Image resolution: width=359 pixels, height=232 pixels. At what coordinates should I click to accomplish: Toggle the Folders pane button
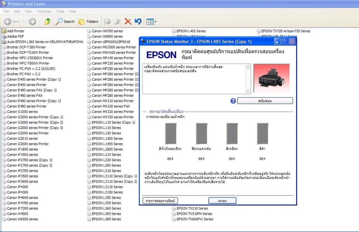(88, 22)
